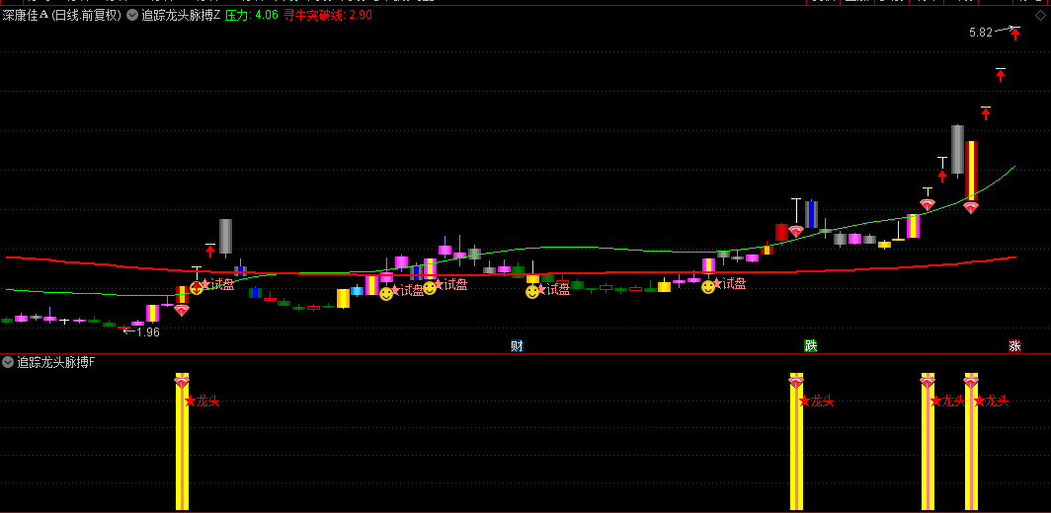Click the leftmost smiley face signal
This screenshot has width=1051, height=513.
(x=197, y=288)
